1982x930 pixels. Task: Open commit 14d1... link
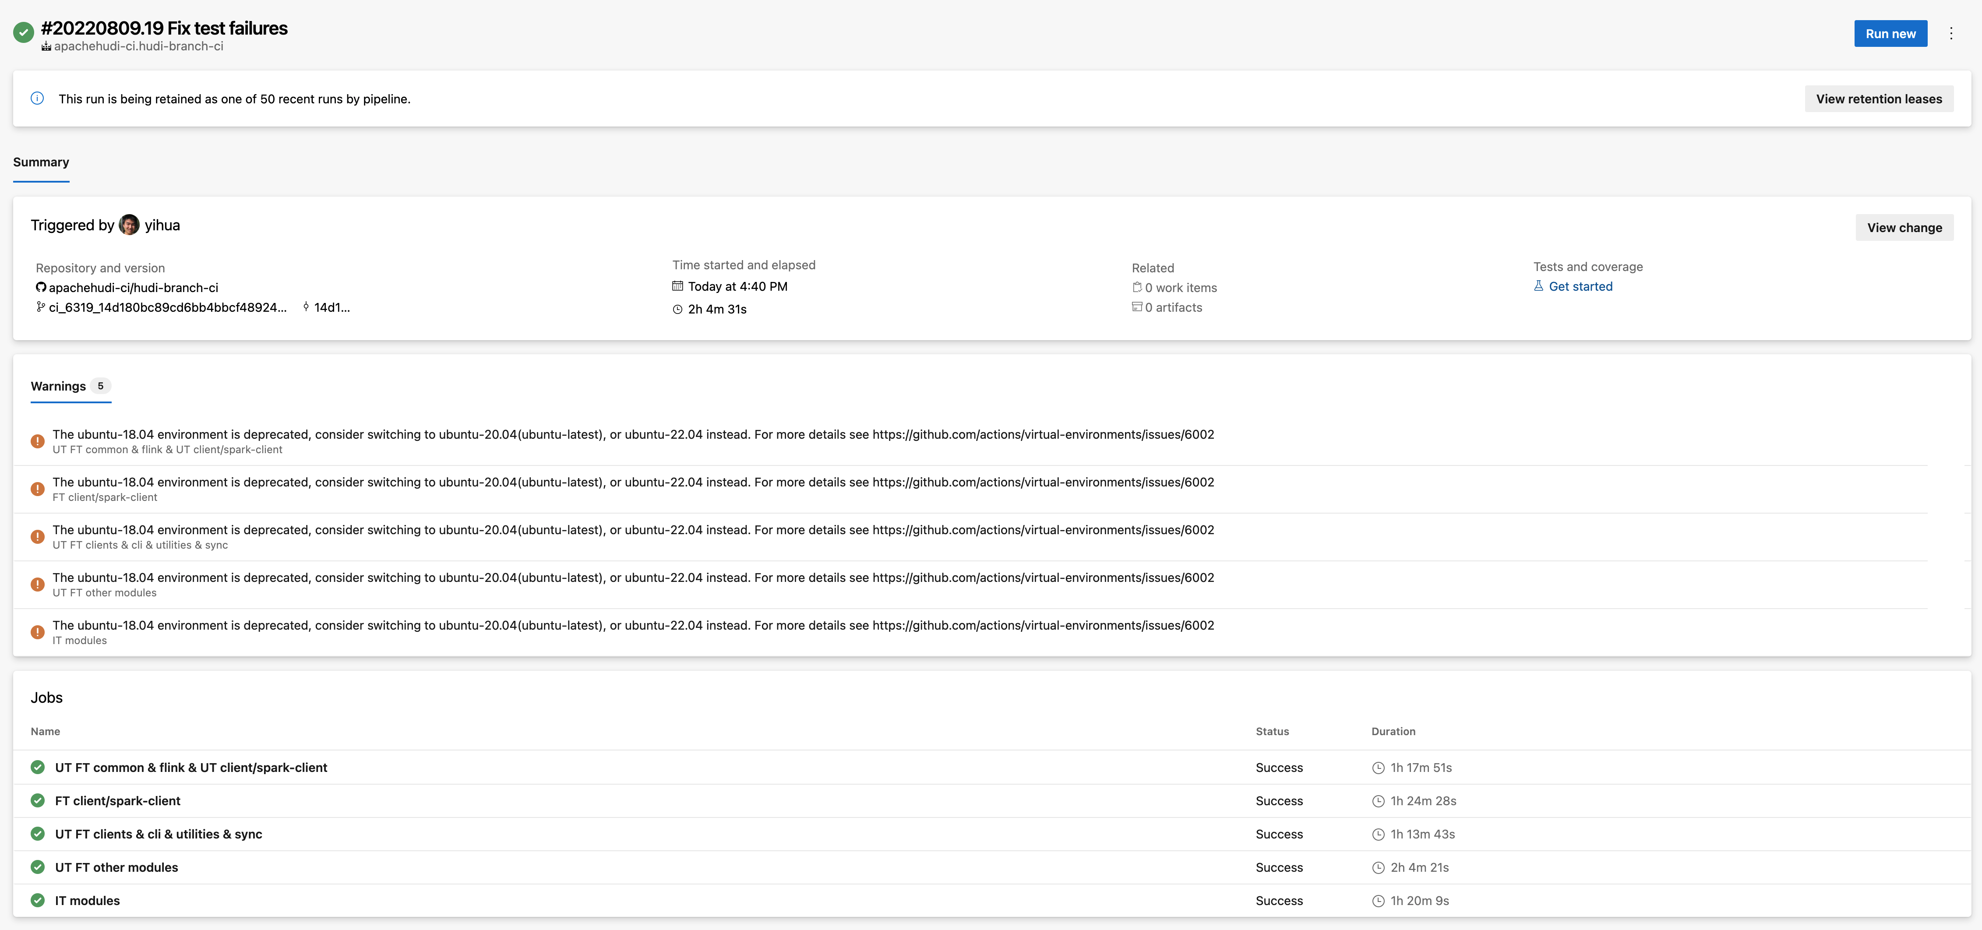[331, 308]
